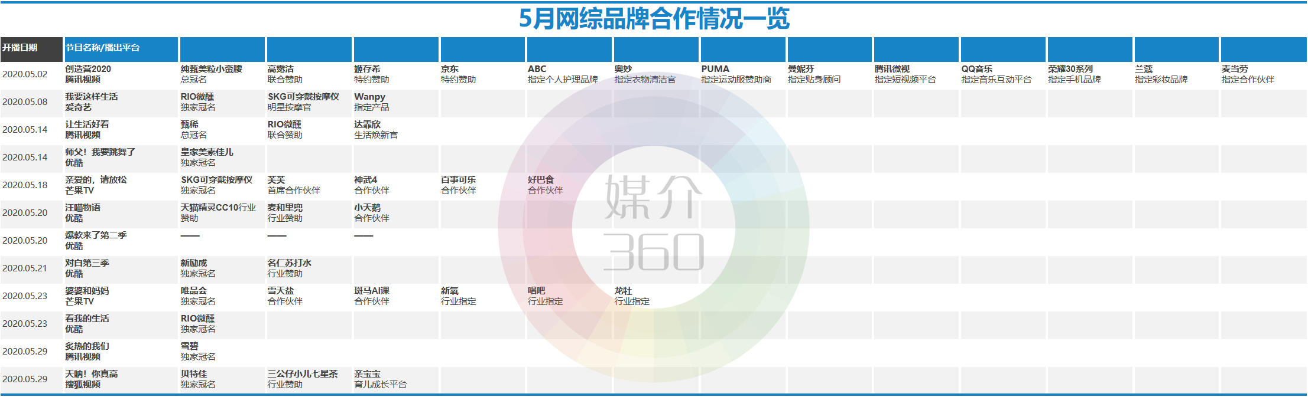Select the 腾讯微视 指定短视频平台 cell
Image resolution: width=1308 pixels, height=397 pixels.
(916, 74)
